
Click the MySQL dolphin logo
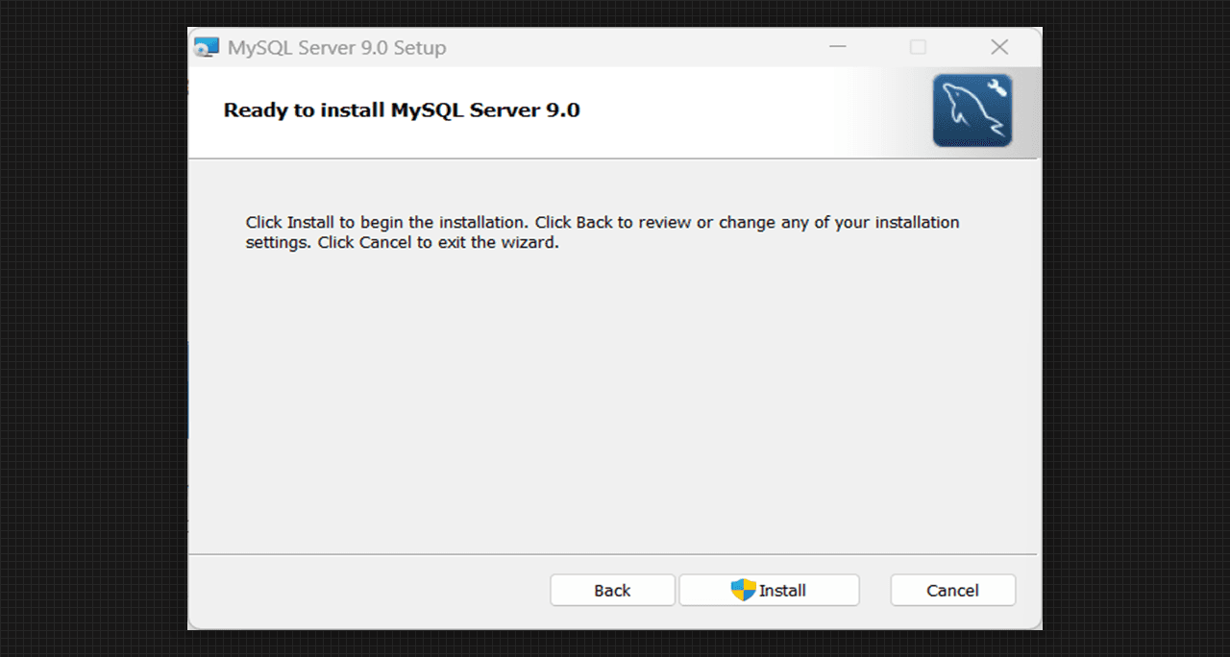click(969, 113)
